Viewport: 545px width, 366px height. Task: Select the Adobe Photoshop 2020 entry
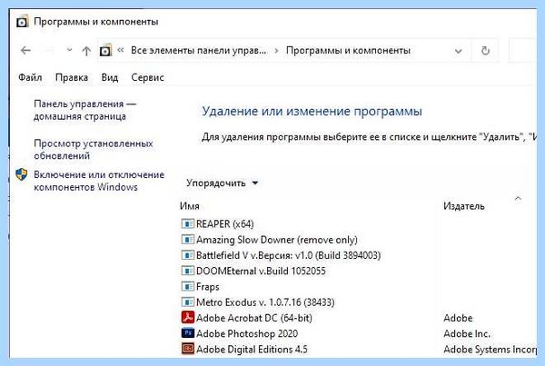point(247,333)
